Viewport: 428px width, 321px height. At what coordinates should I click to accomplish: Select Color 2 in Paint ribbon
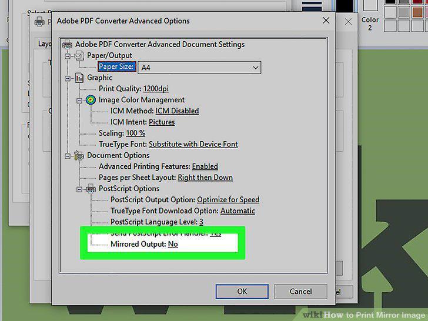pyautogui.click(x=370, y=17)
